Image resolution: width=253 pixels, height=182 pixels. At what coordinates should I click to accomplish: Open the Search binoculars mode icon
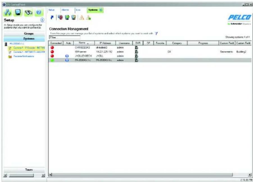pos(28,12)
